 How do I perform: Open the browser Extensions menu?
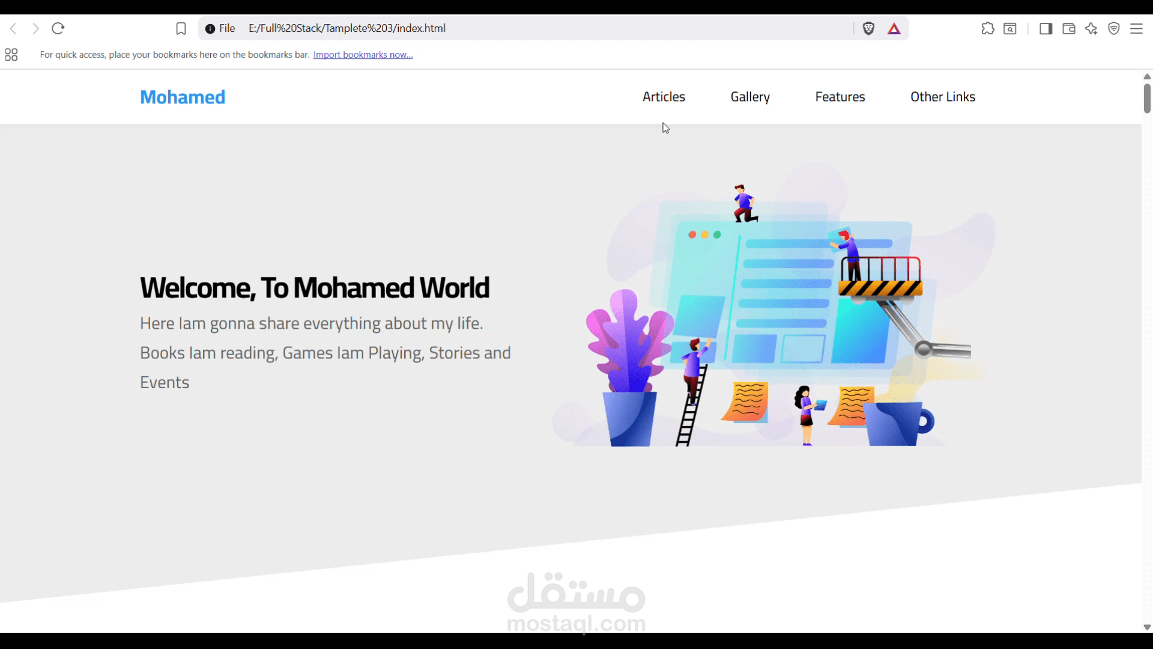pos(988,28)
